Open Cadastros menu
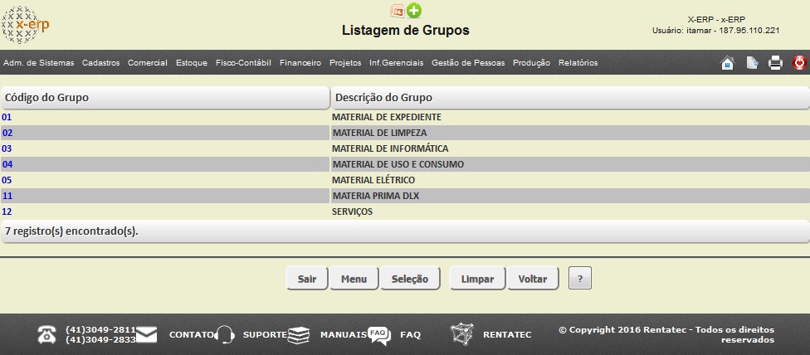 tap(100, 63)
